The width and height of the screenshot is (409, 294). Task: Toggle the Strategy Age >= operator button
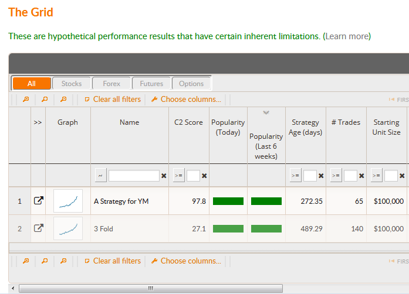(295, 176)
